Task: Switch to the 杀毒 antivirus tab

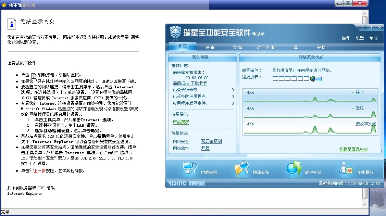Action: click(x=210, y=48)
